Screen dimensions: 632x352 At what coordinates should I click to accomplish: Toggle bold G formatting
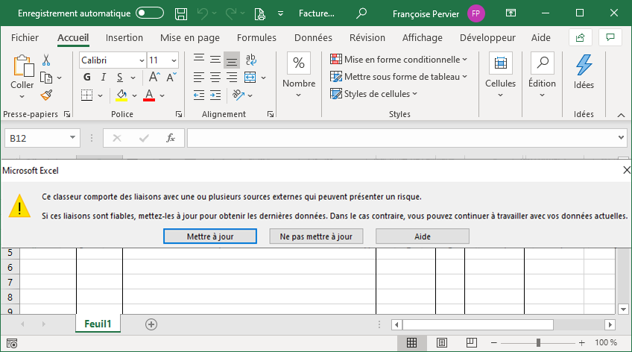86,77
